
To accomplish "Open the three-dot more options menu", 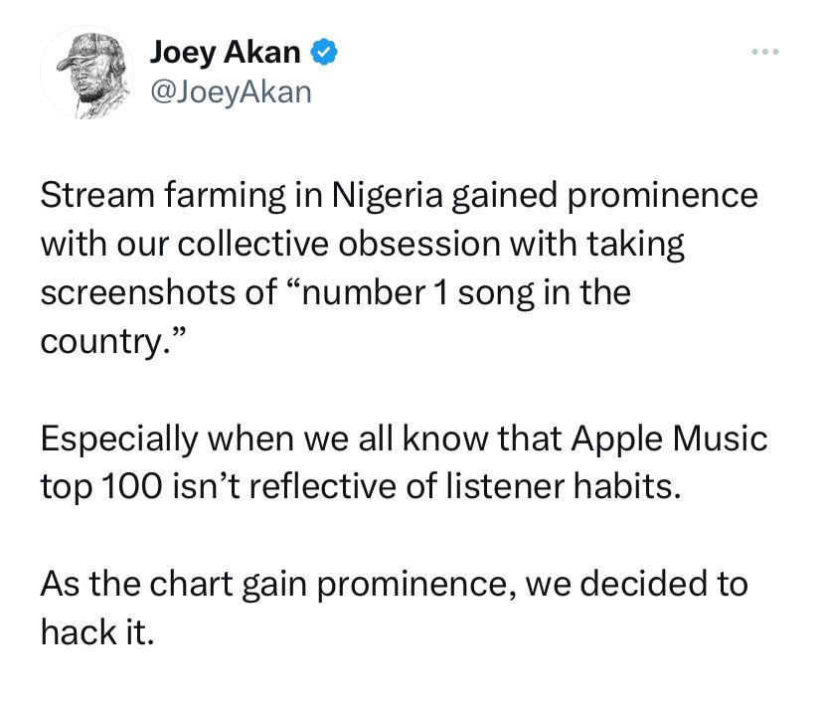I will [765, 52].
